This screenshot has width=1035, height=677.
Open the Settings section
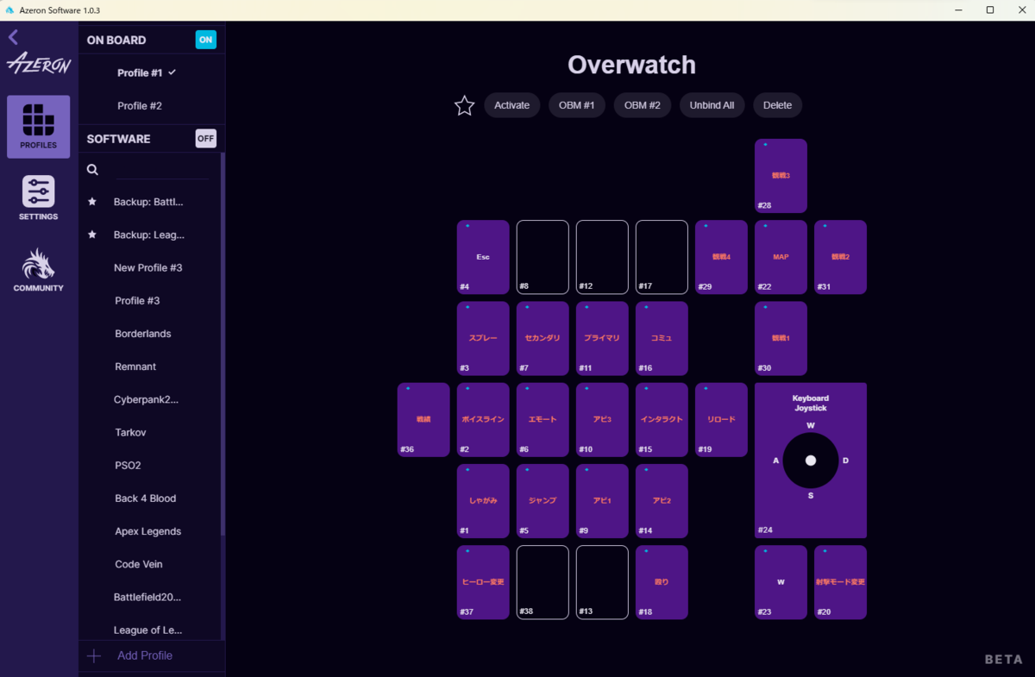39,197
